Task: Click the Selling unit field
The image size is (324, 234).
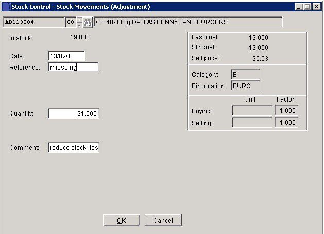Action: pyautogui.click(x=252, y=123)
